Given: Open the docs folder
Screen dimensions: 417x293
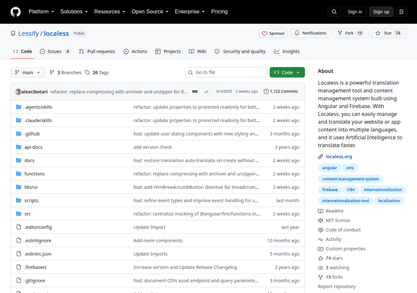Looking at the screenshot, I should point(29,160).
